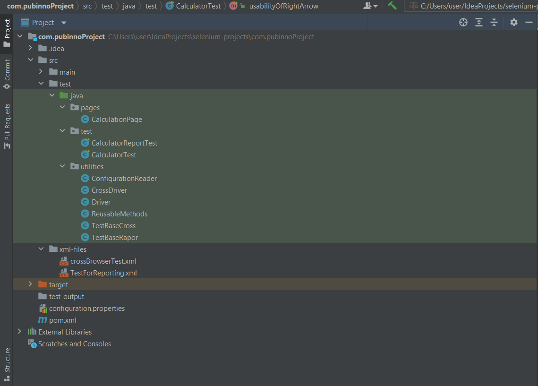Click java in the breadcrumb bar
538x386 pixels.
click(x=129, y=6)
